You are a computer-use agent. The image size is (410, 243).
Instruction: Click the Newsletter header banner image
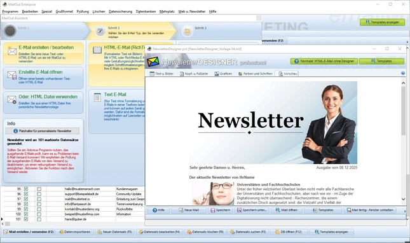click(273, 123)
